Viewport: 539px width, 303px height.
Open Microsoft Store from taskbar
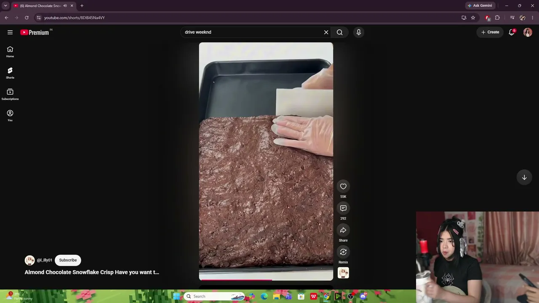click(x=301, y=296)
